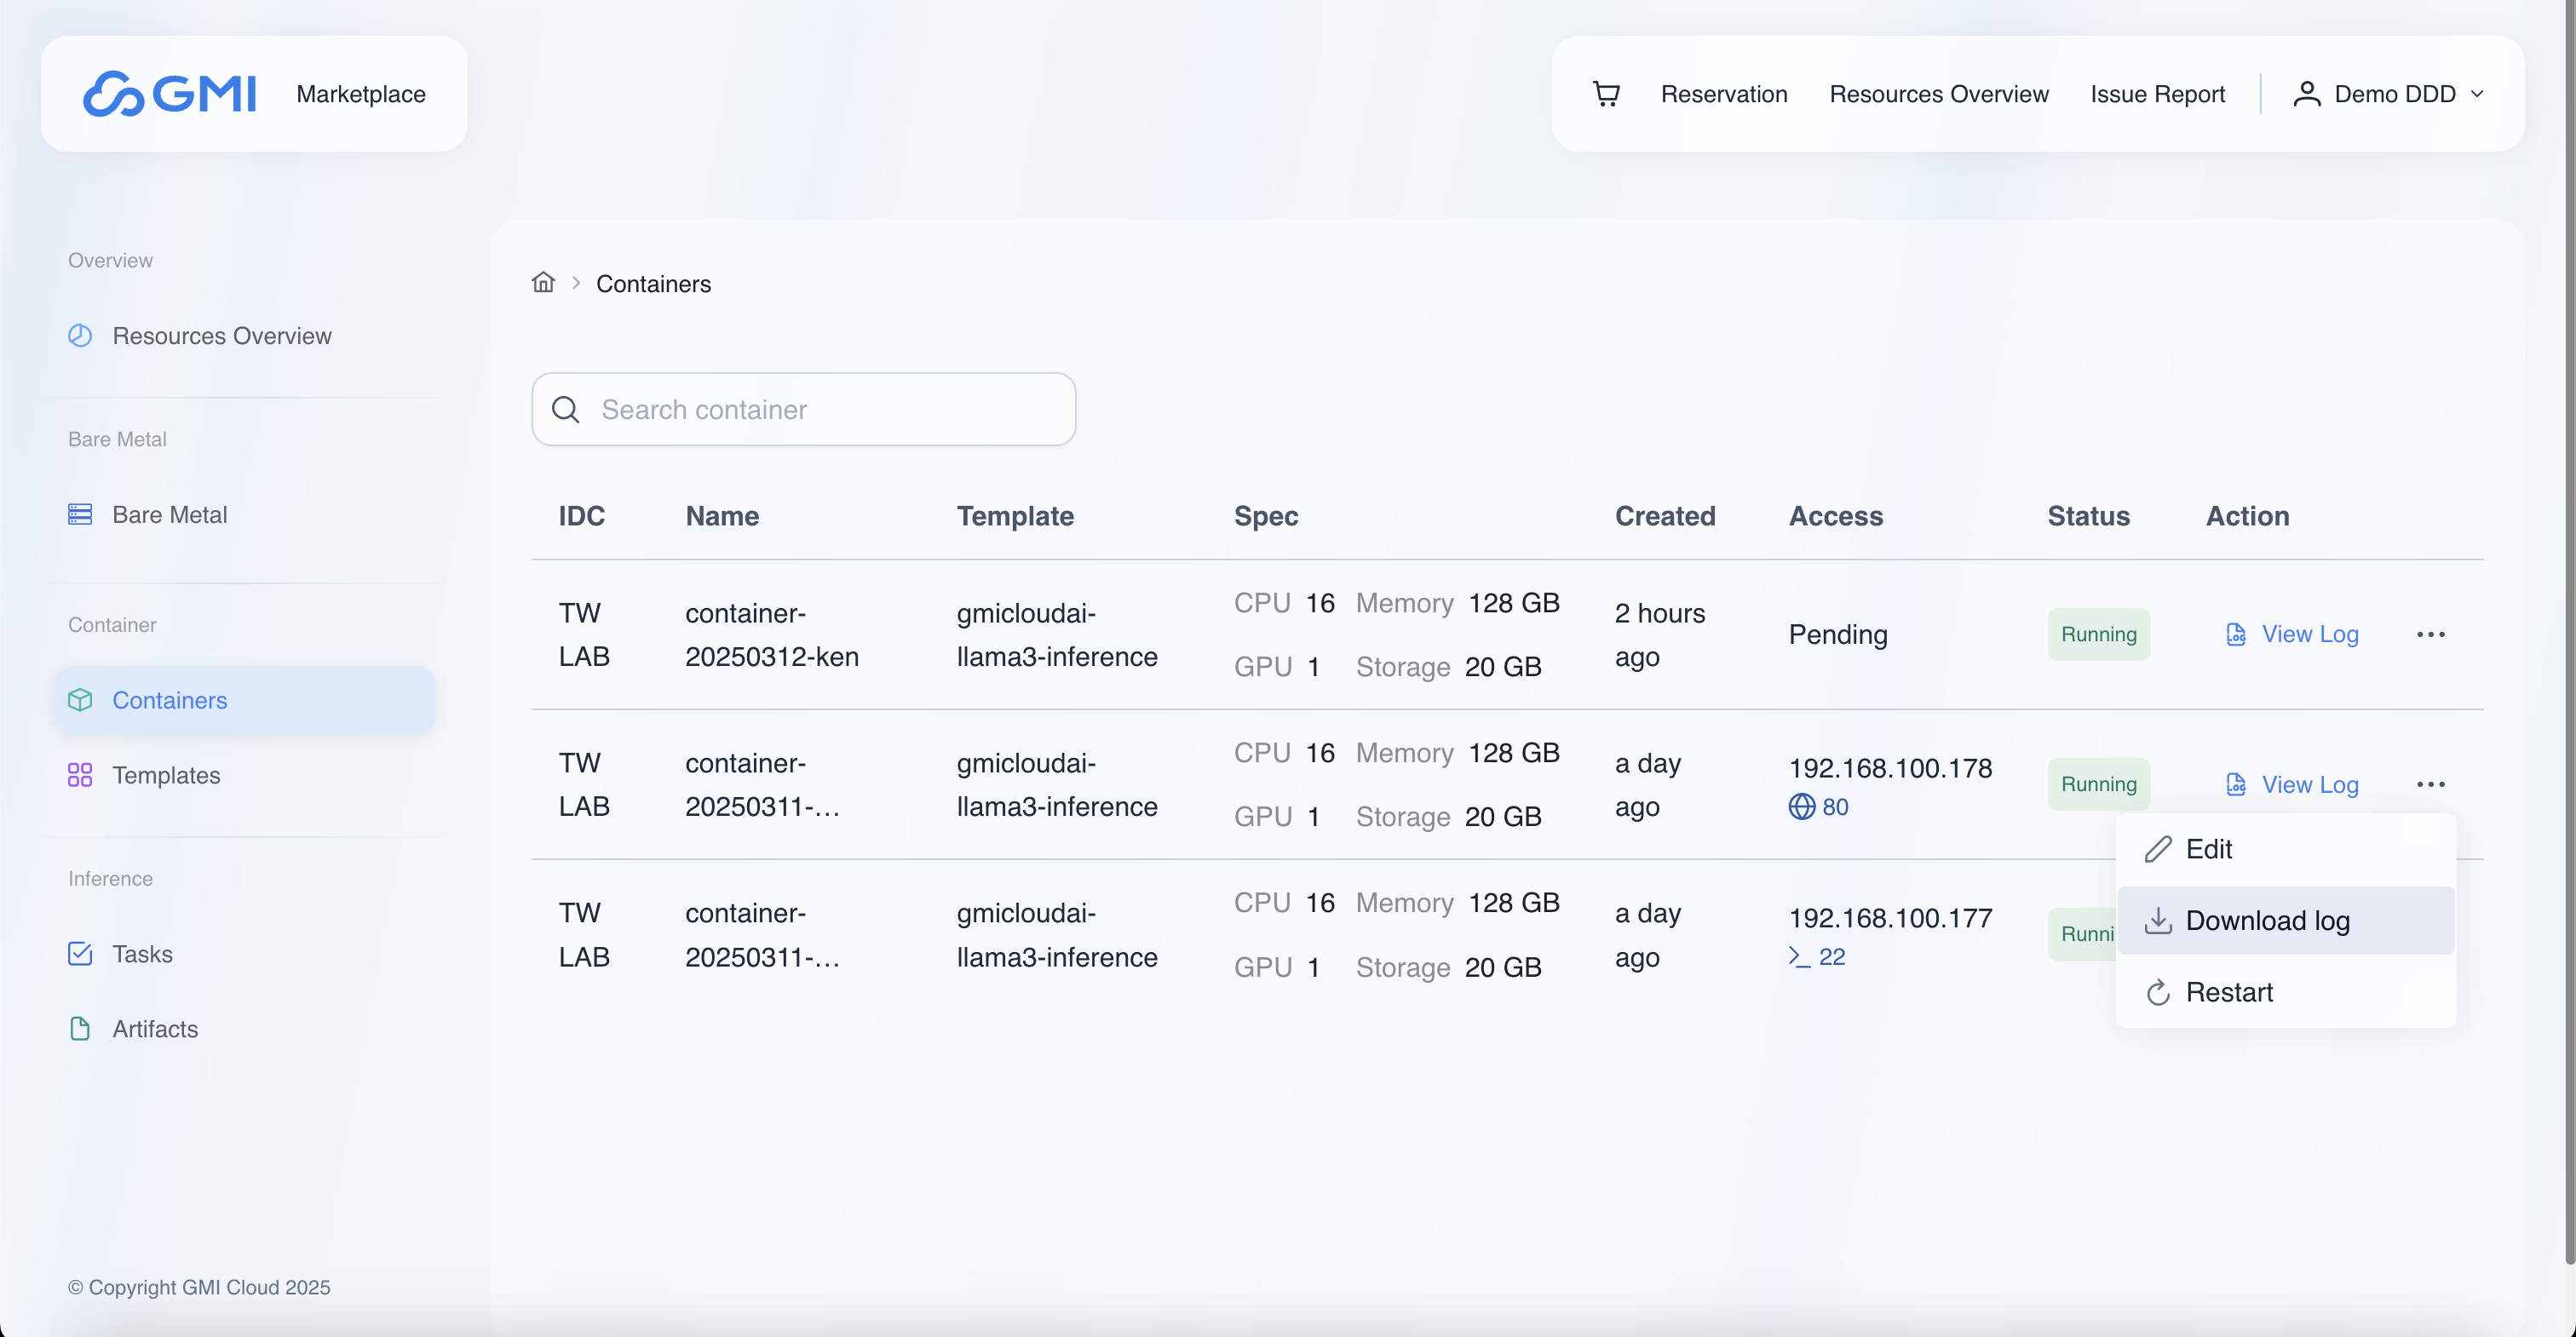
Task: Click the Pending access text
Action: 1838,634
